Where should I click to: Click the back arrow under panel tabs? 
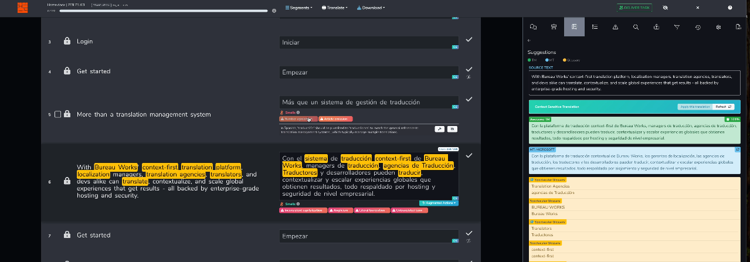pyautogui.click(x=529, y=40)
